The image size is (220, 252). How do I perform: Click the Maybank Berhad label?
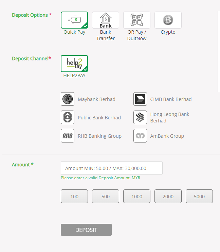97,99
